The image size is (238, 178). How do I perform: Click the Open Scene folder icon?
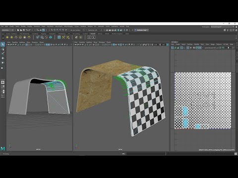21,30
